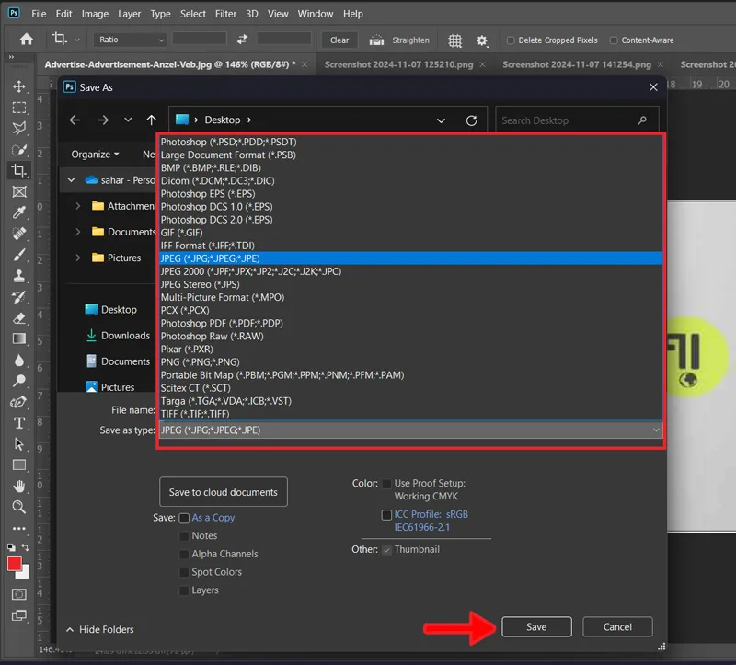Swap crop width and height arrows
Screen dimensions: 736x665
pos(242,40)
